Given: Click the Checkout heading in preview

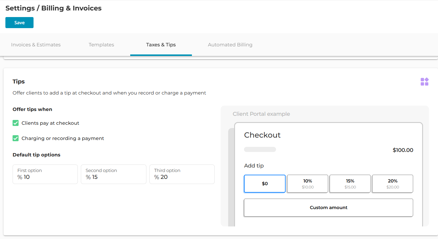Looking at the screenshot, I should click(x=262, y=135).
